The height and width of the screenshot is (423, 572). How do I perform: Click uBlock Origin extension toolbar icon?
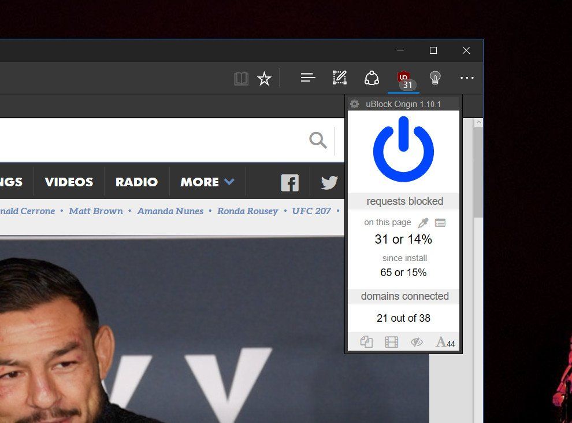tap(404, 79)
